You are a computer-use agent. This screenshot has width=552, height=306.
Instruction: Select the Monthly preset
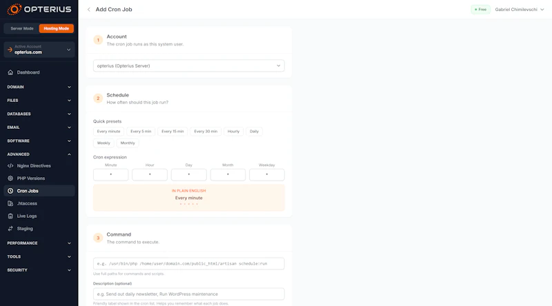[x=128, y=143]
